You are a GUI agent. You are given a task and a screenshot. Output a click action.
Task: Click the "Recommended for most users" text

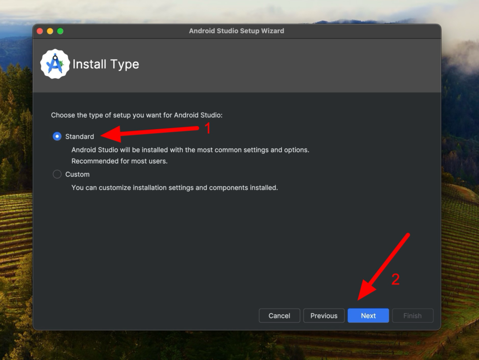(119, 161)
